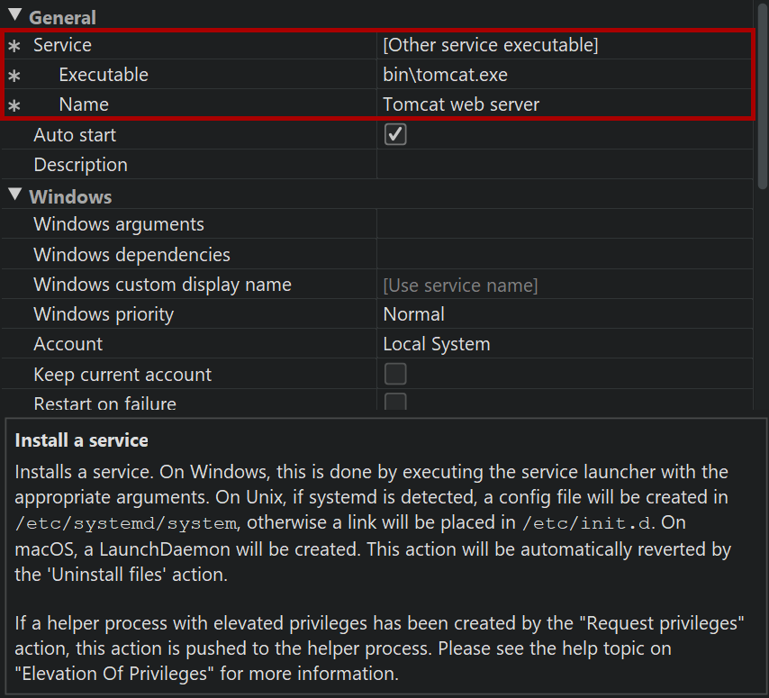769x698 pixels.
Task: Uncheck the Auto start checkbox
Action: click(395, 134)
